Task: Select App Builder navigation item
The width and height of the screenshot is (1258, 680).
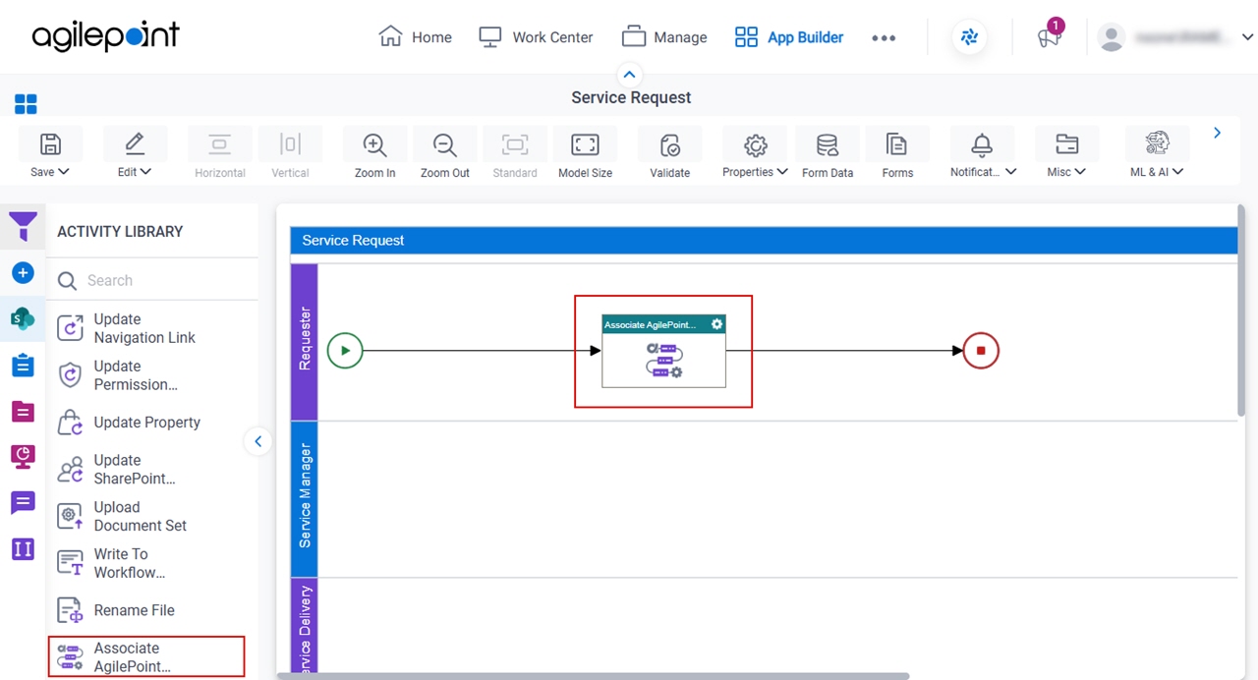Action: 789,37
